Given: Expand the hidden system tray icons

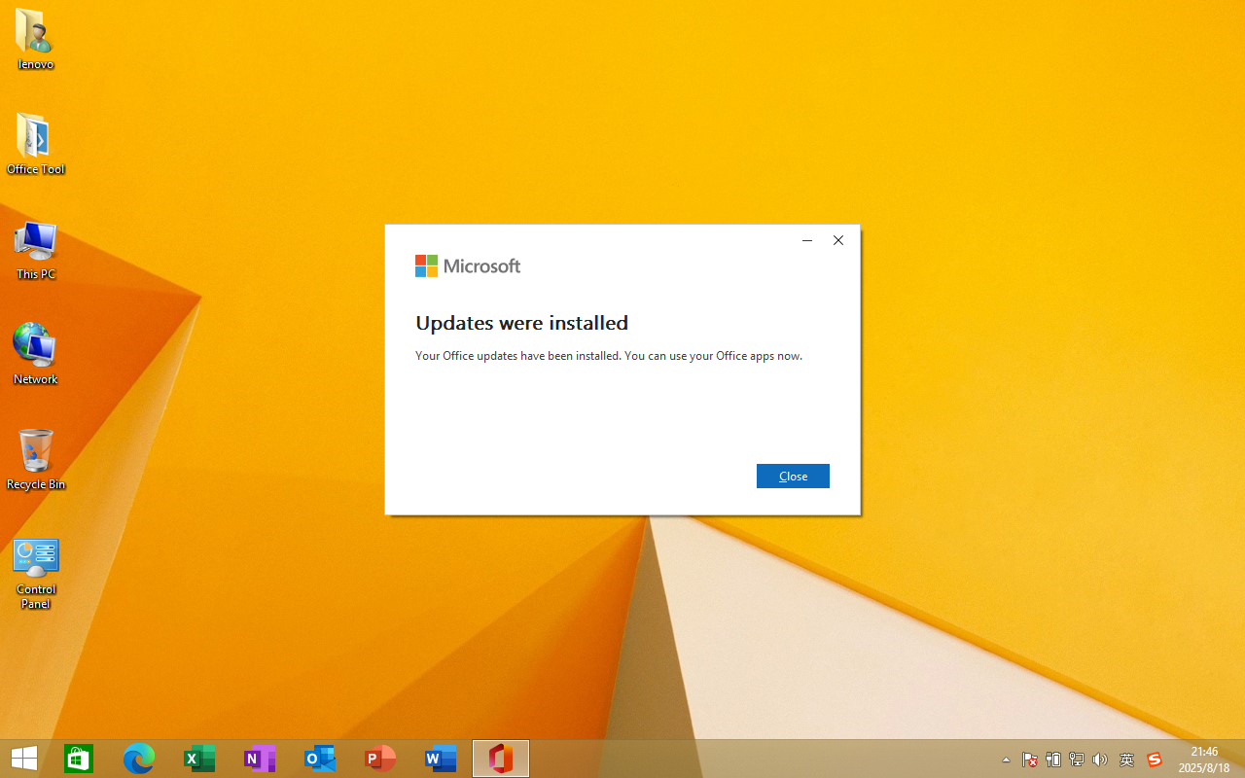Looking at the screenshot, I should coord(1006,760).
